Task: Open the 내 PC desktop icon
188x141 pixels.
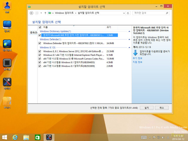Action: pos(7,26)
